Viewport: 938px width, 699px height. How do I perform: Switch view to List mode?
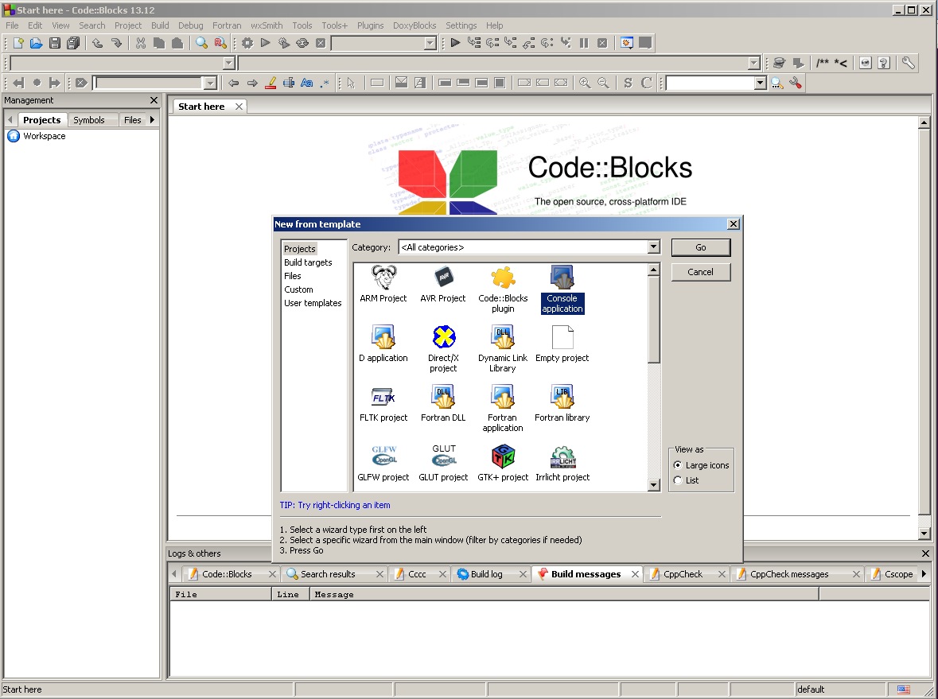pos(677,479)
